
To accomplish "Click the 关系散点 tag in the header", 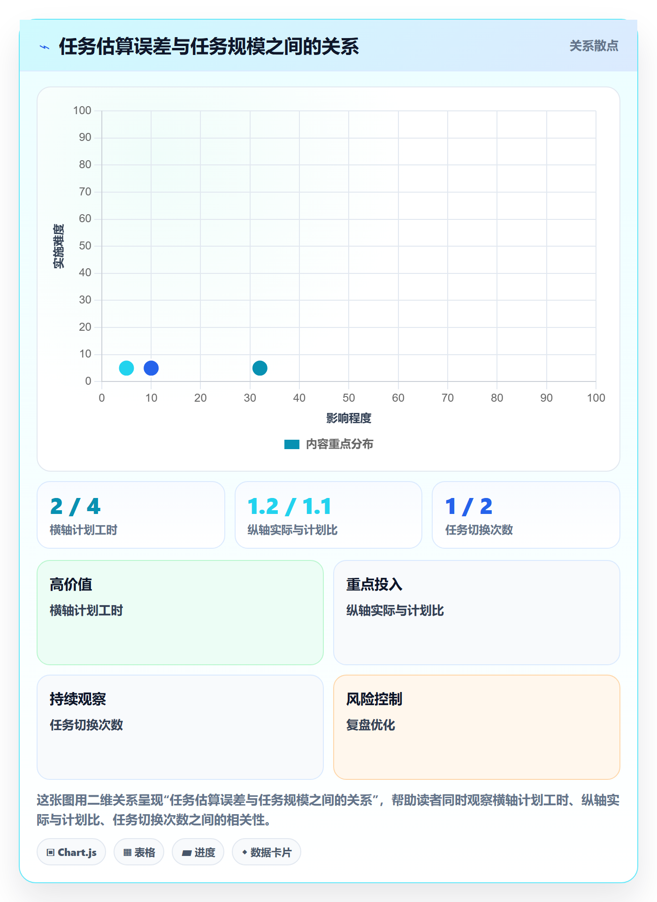I will click(594, 46).
